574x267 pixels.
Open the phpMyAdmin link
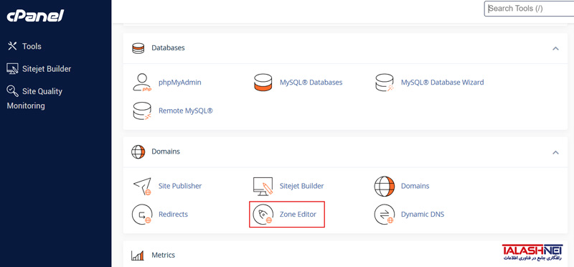click(180, 83)
